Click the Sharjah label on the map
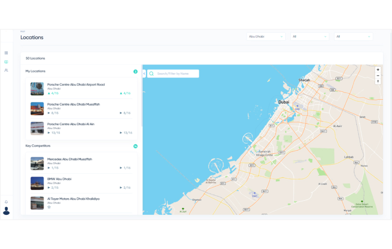This screenshot has height=249, width=392. coord(304,80)
